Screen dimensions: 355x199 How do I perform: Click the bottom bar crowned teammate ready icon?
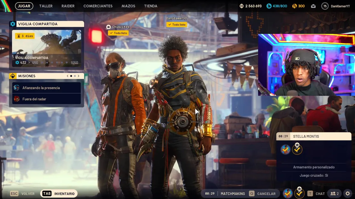pyautogui.click(x=299, y=193)
